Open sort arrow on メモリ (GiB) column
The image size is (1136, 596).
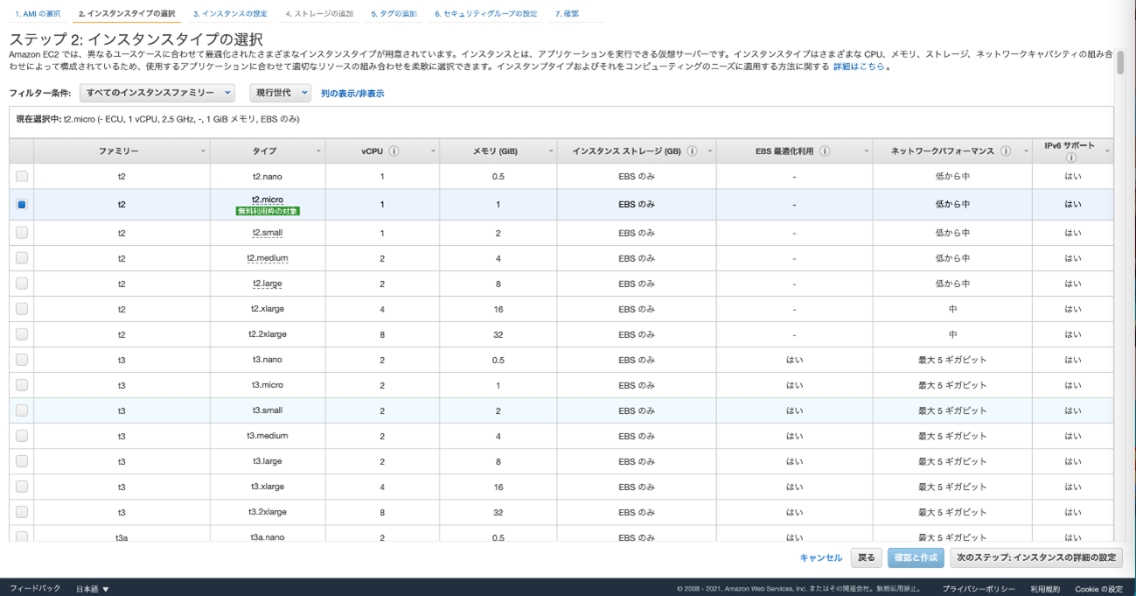[x=551, y=151]
